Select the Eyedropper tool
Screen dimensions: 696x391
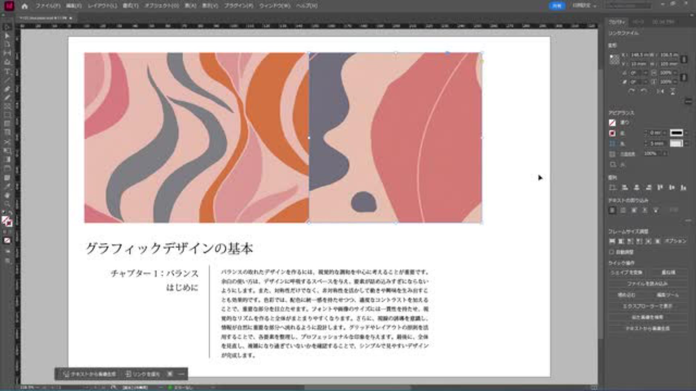(7, 186)
